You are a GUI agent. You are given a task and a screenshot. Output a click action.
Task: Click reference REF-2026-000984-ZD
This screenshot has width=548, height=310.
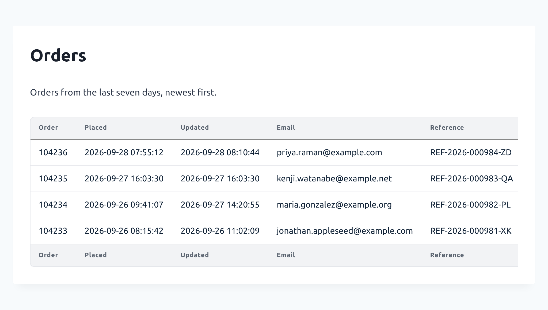pyautogui.click(x=471, y=153)
